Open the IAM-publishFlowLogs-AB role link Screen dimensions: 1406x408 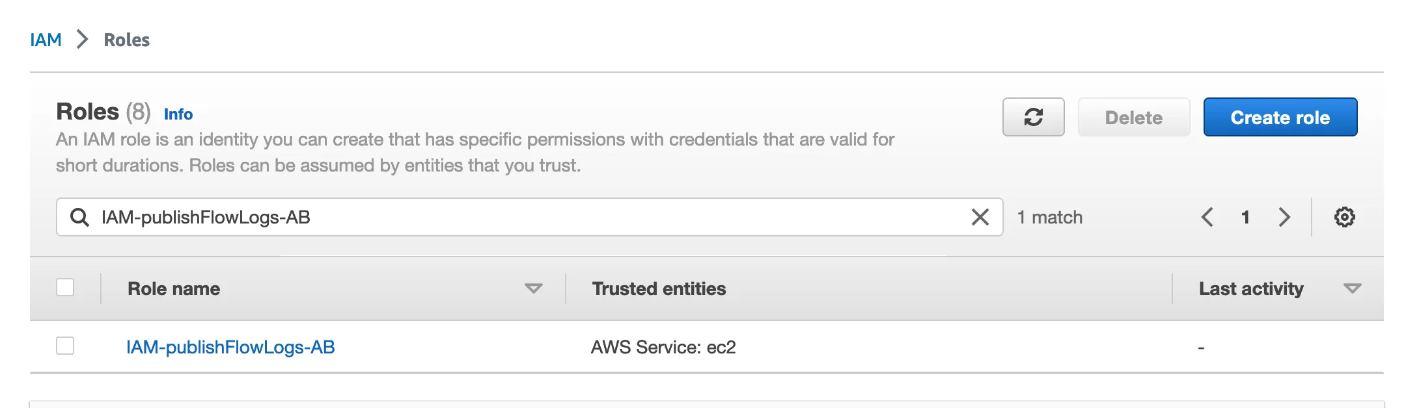coord(230,348)
